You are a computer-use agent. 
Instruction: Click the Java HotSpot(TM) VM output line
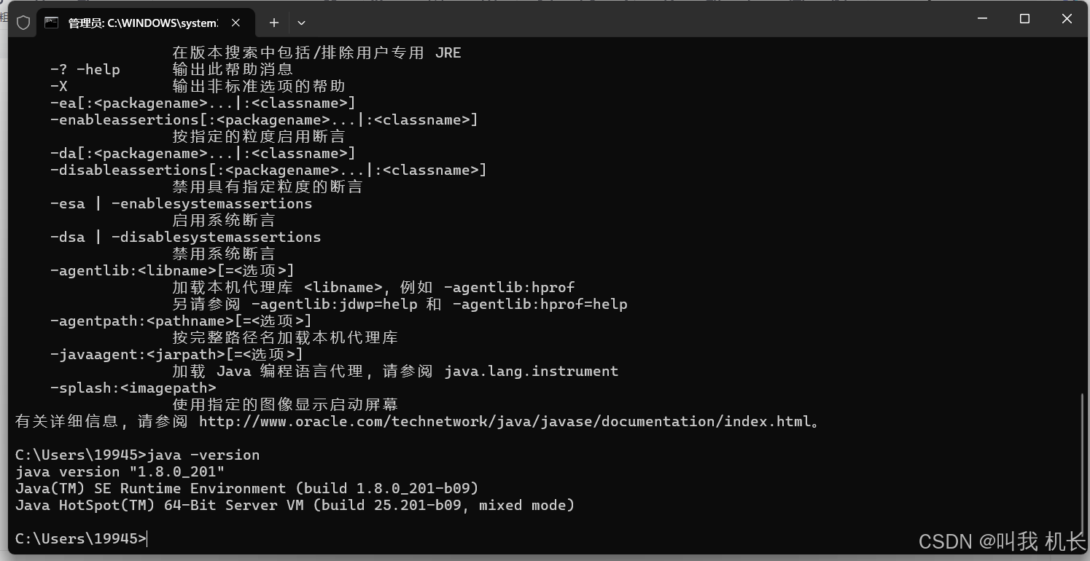[294, 505]
